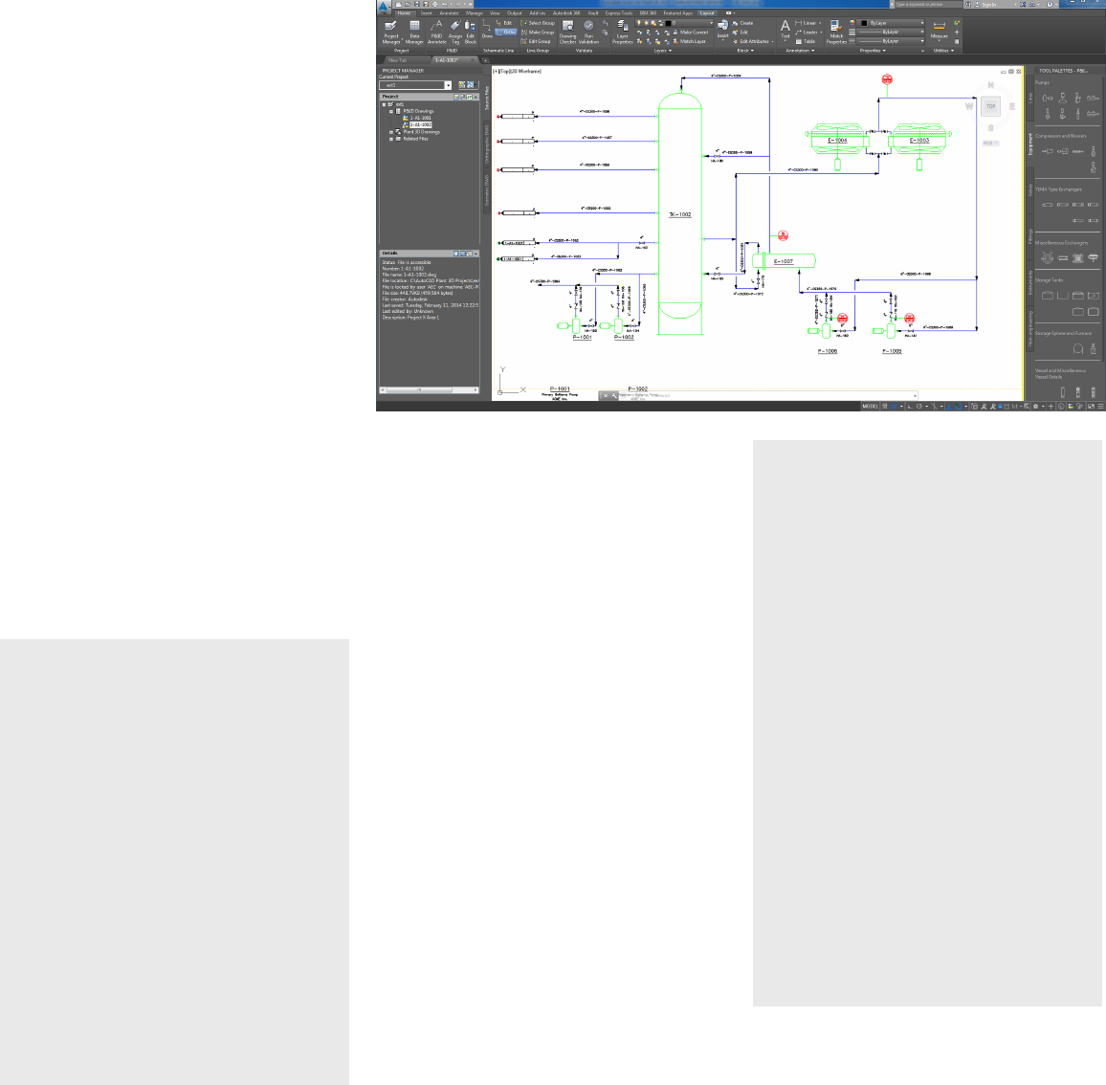The image size is (1106, 1085).
Task: Click the Save icon in quick access toolbar
Action: [x=416, y=4]
